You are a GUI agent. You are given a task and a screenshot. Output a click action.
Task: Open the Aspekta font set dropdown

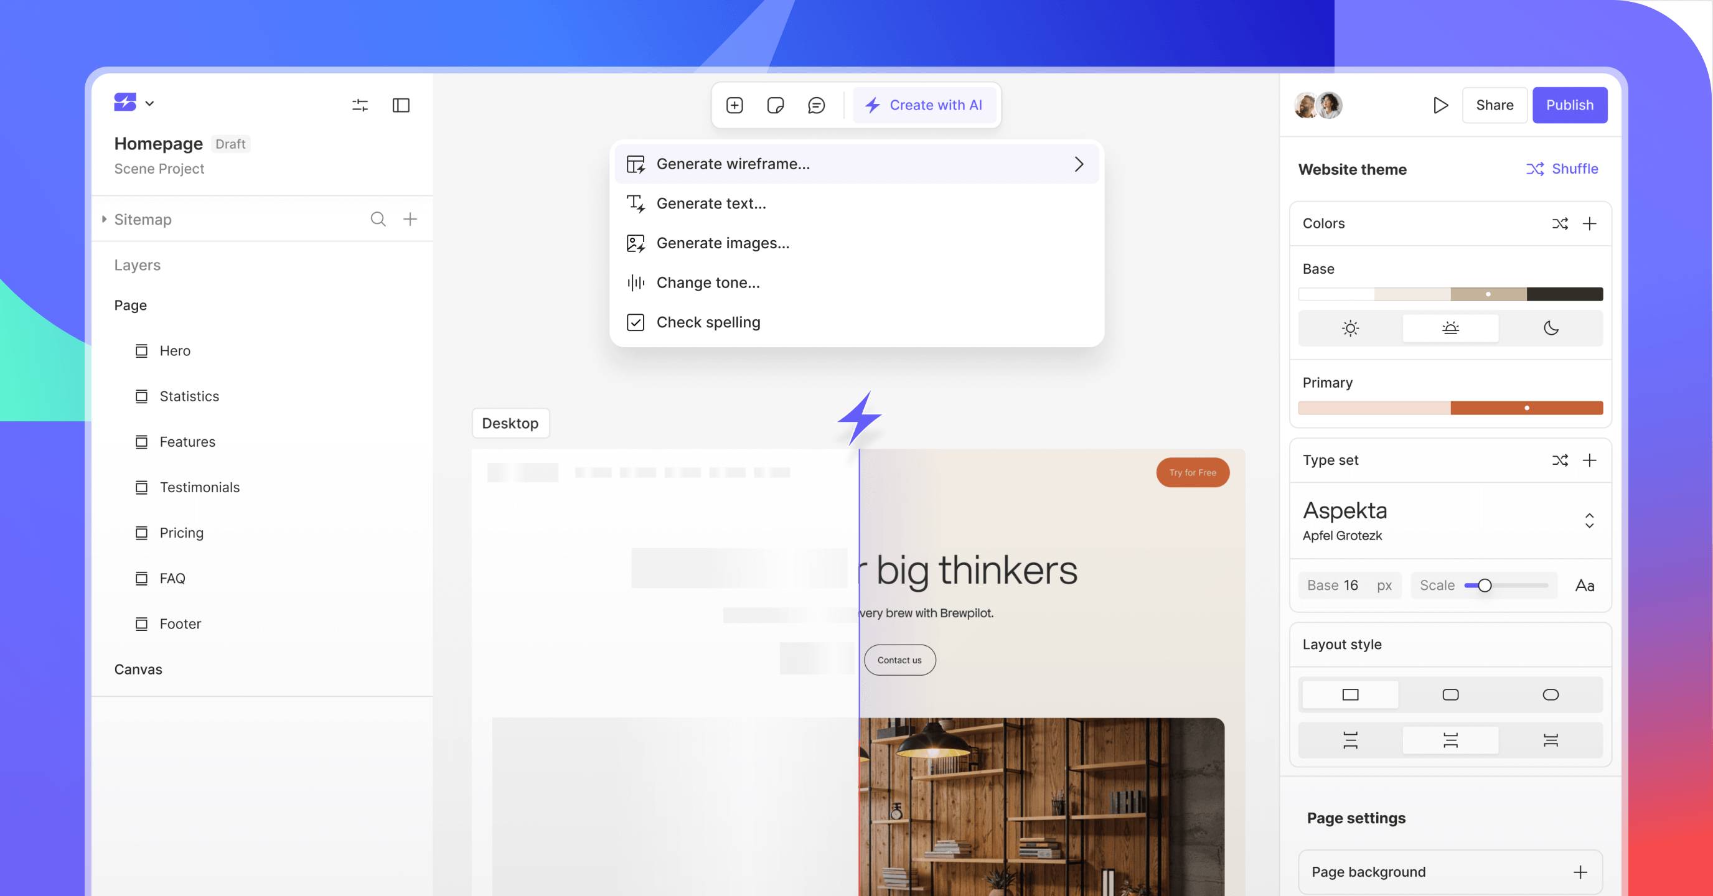(x=1589, y=520)
